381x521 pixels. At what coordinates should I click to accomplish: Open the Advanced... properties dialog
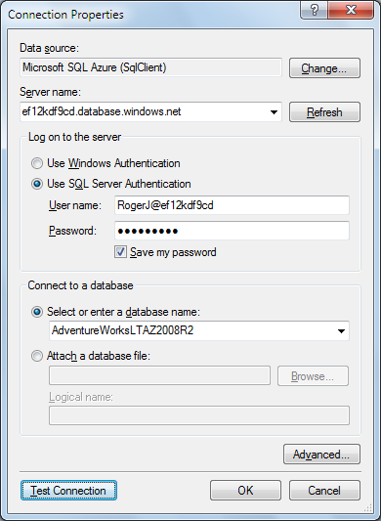pos(321,455)
